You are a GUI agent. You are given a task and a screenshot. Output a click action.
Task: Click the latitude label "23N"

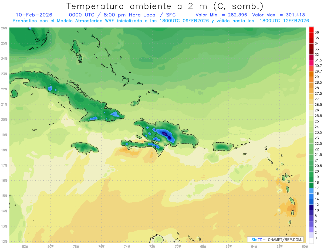click(4, 74)
